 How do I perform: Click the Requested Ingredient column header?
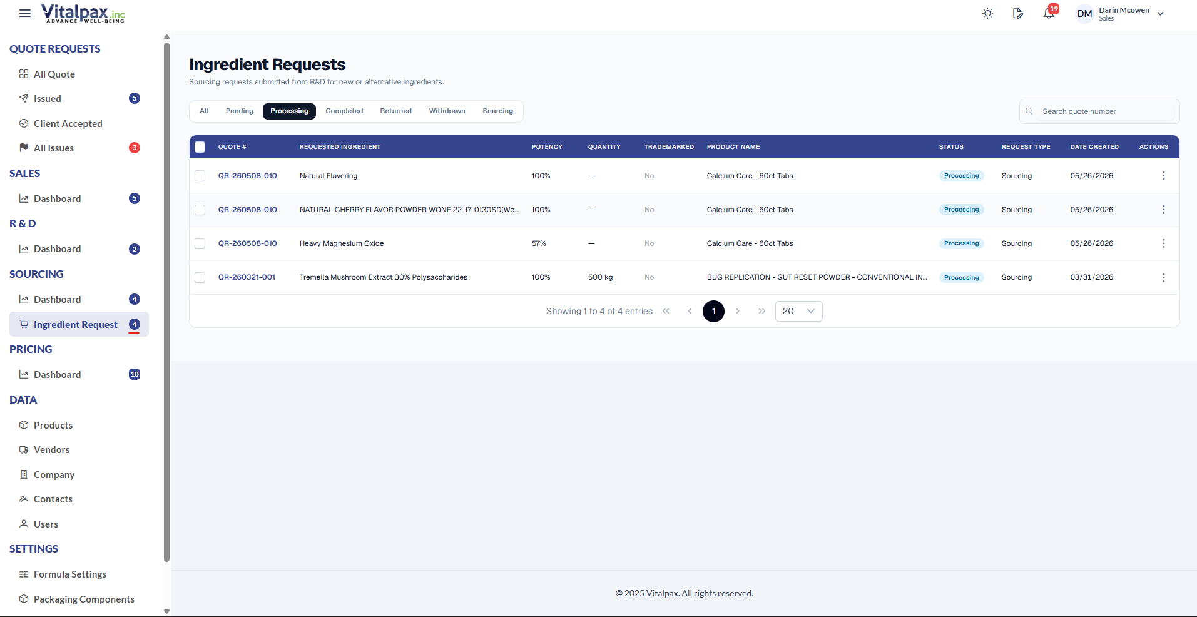click(340, 147)
